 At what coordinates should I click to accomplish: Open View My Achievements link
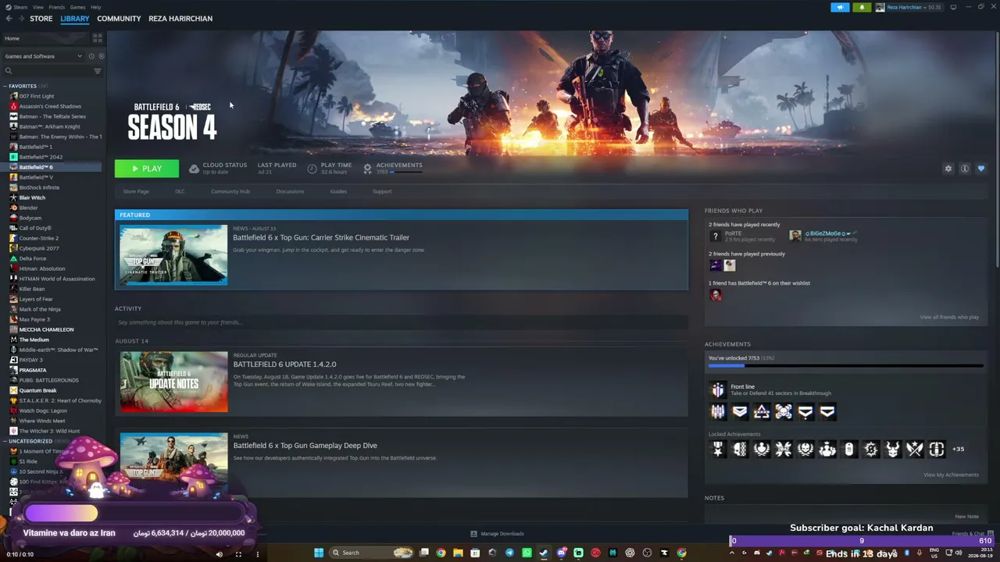(951, 475)
